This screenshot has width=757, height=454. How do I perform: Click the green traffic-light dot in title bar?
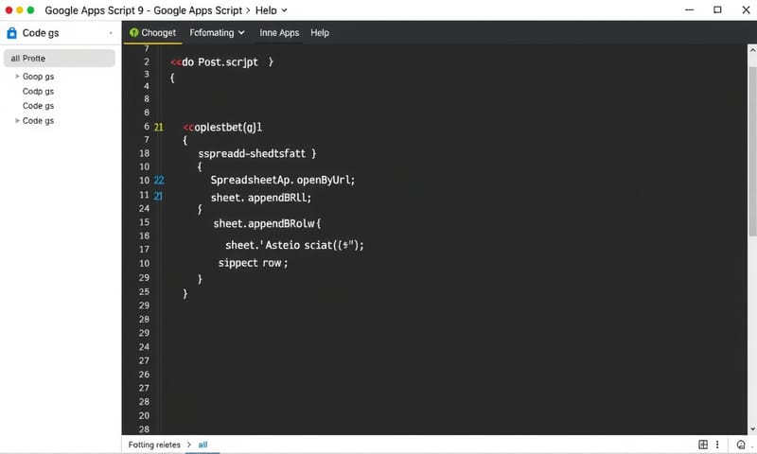pyautogui.click(x=30, y=10)
